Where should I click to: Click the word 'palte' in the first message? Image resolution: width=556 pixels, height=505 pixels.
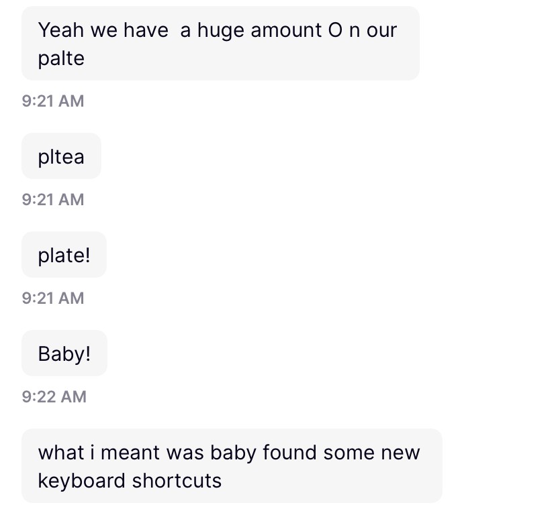point(61,58)
